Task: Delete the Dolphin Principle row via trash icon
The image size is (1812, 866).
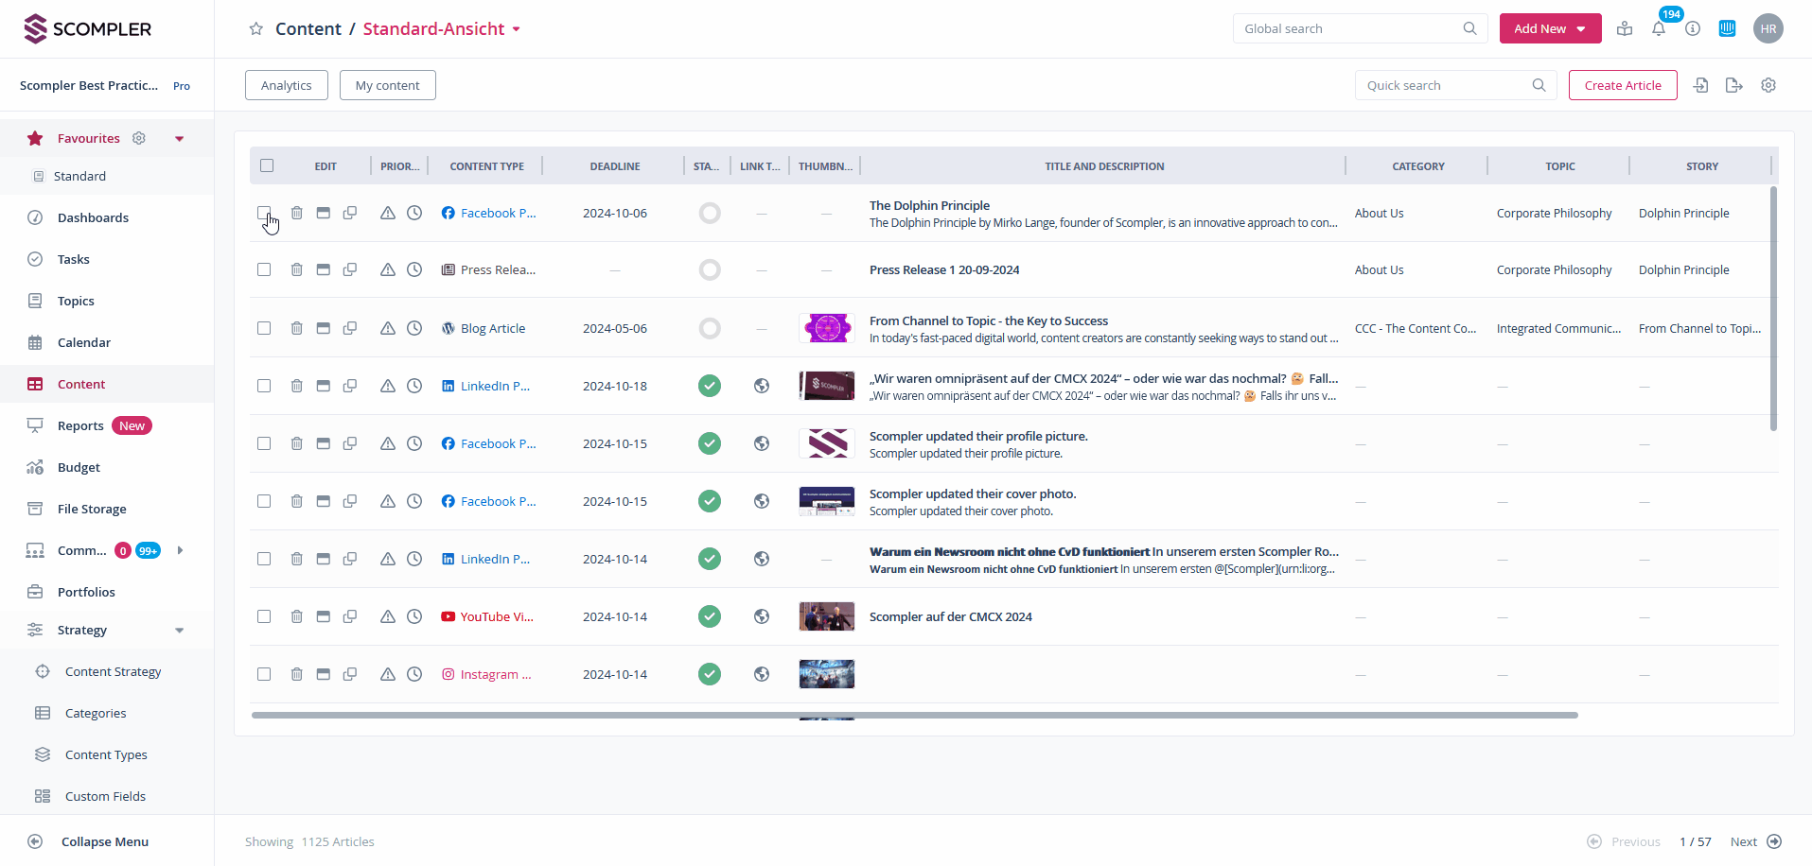Action: [x=296, y=213]
